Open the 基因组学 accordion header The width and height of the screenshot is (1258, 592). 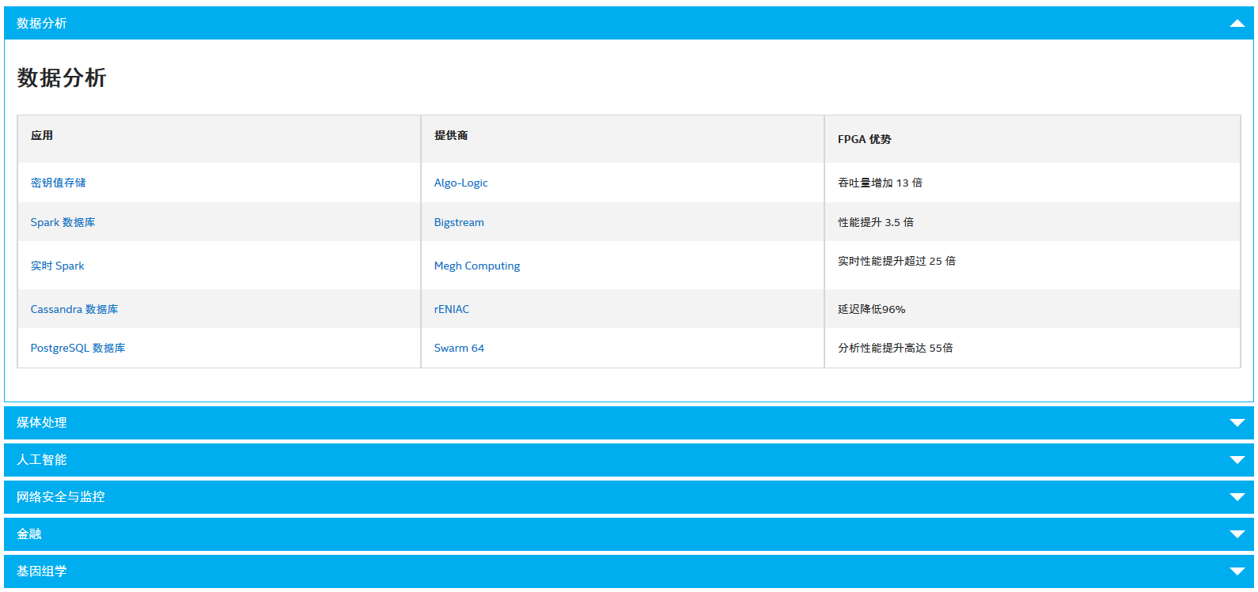tap(629, 571)
